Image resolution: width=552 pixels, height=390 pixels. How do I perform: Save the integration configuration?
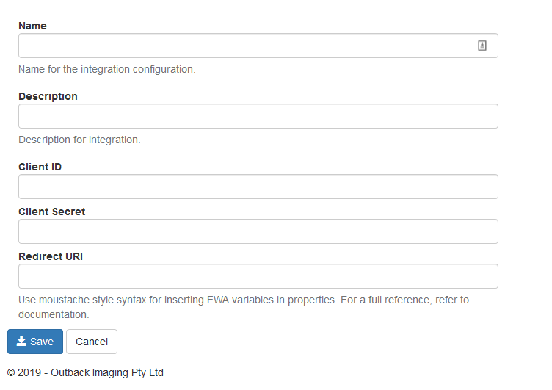35,342
